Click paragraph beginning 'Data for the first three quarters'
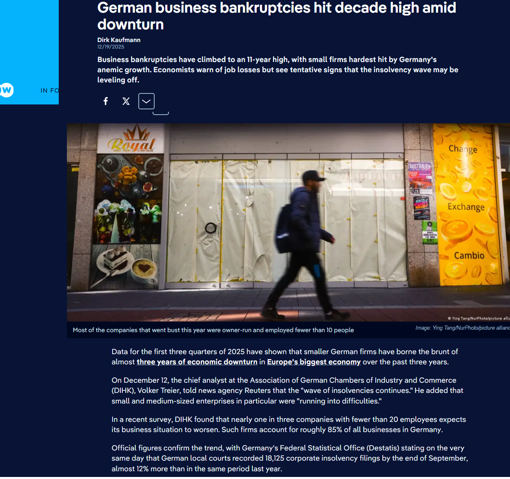Viewport: 510px width, 479px height. (285, 357)
